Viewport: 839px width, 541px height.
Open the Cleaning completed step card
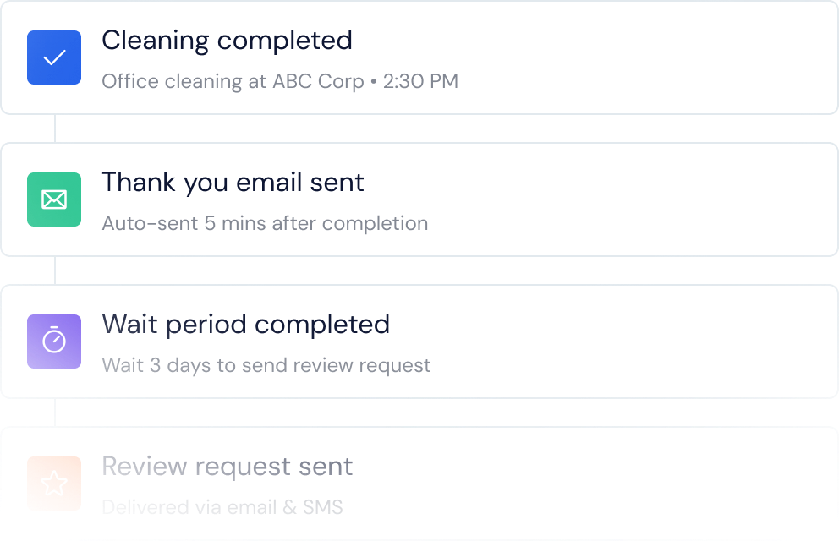click(419, 57)
